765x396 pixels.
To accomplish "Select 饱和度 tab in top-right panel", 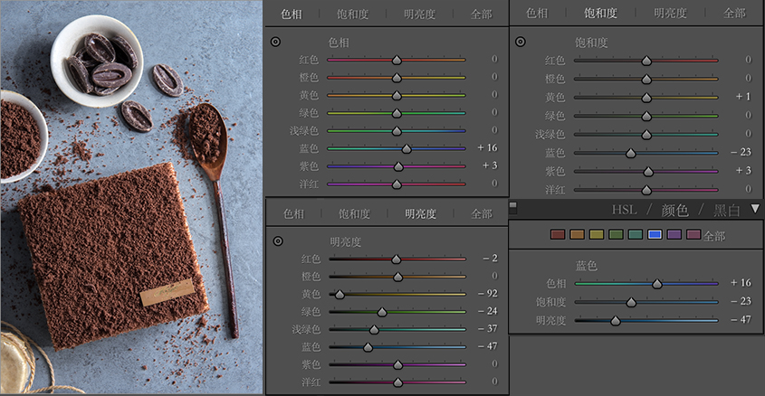I will pos(600,14).
